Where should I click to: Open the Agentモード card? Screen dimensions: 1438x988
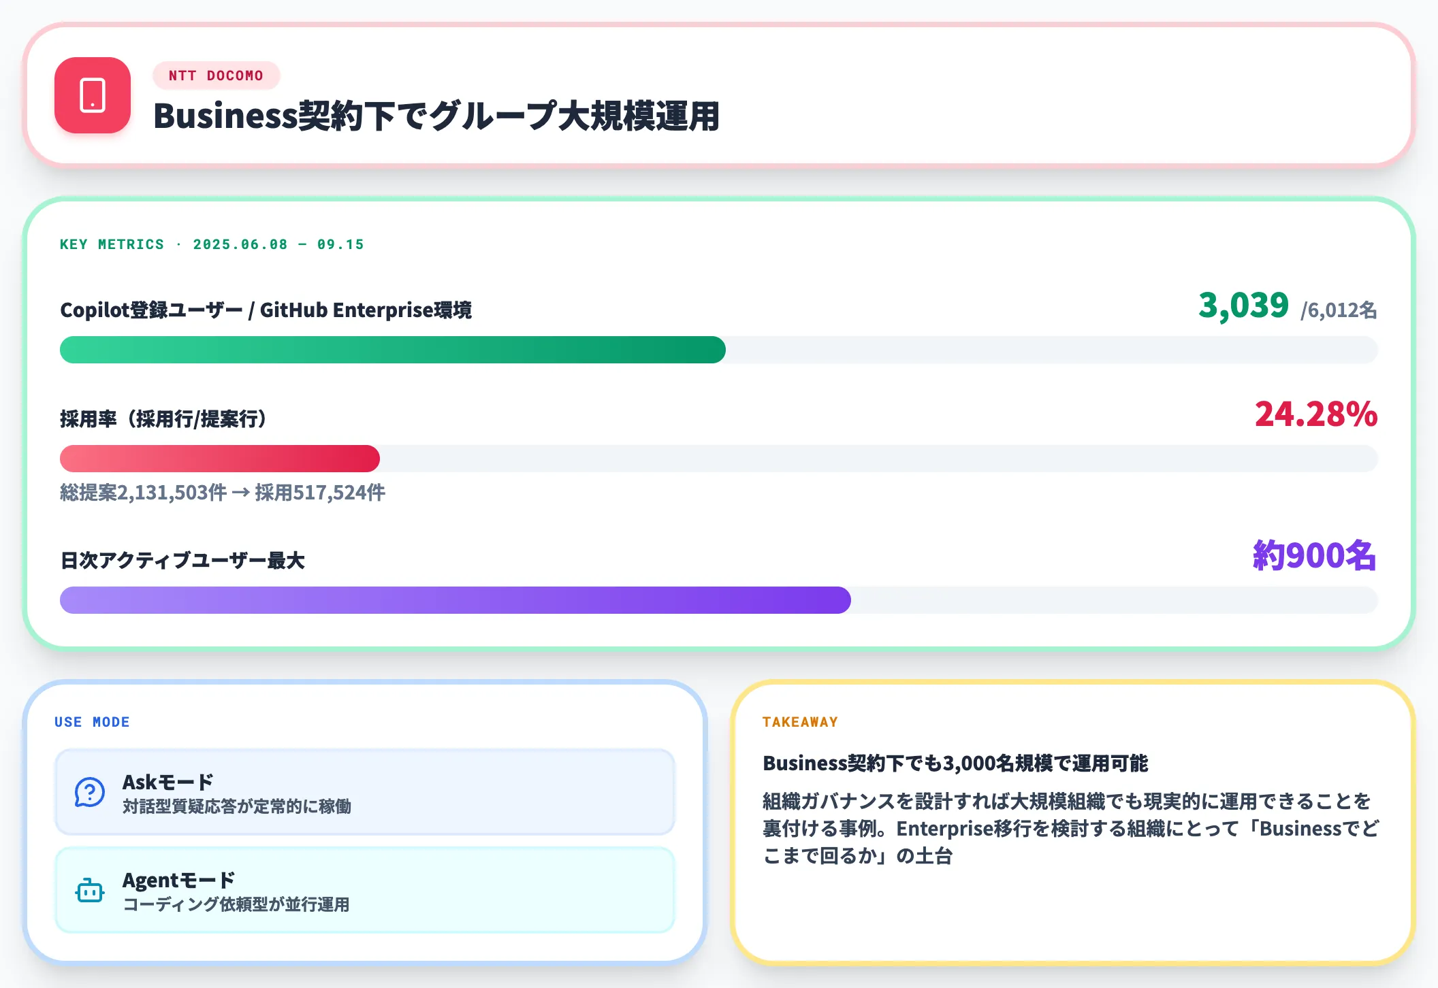pyautogui.click(x=365, y=890)
